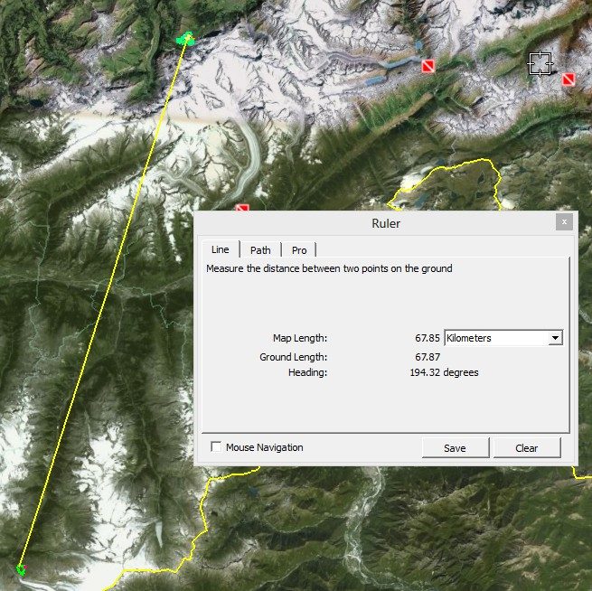Click the green ruler endpoint at bottom-left
Screen dimensions: 592x591
pyautogui.click(x=21, y=569)
